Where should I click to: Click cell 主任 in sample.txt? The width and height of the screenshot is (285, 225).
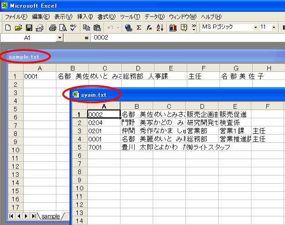(203, 76)
